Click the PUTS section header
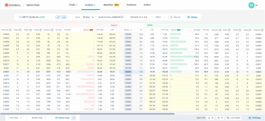 pyautogui.click(x=150, y=25)
